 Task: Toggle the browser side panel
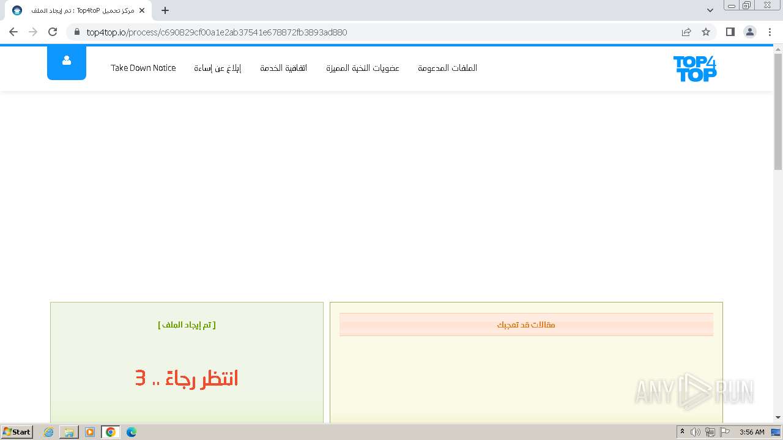(730, 32)
